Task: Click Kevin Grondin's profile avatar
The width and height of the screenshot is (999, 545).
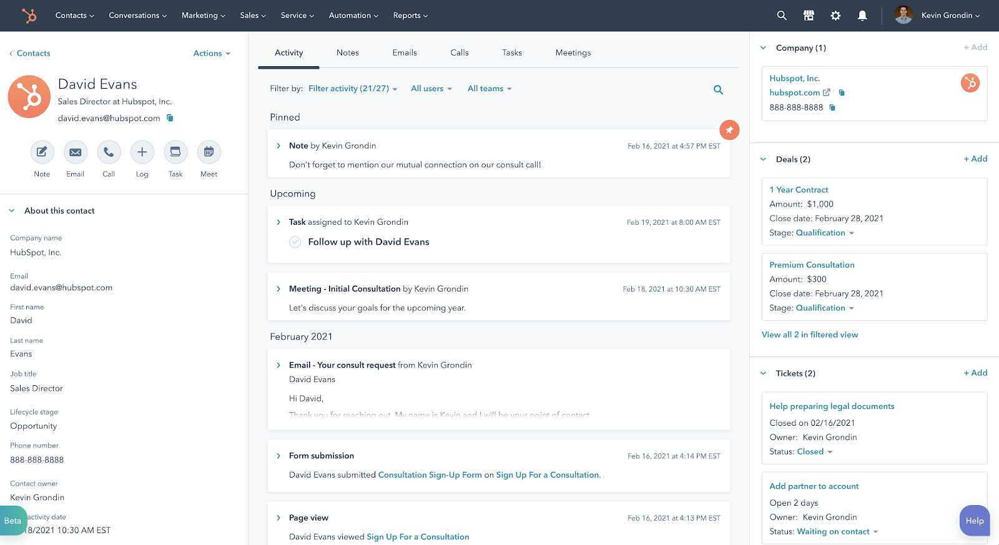Action: [x=903, y=15]
